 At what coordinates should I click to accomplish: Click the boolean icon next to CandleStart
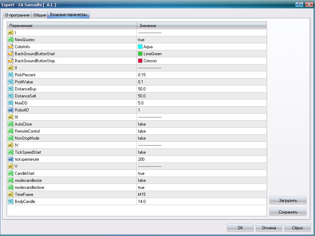point(11,173)
